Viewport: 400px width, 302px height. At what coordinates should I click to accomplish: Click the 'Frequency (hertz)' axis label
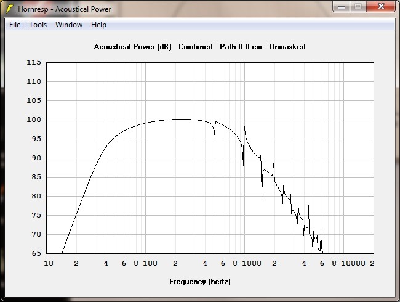click(200, 282)
